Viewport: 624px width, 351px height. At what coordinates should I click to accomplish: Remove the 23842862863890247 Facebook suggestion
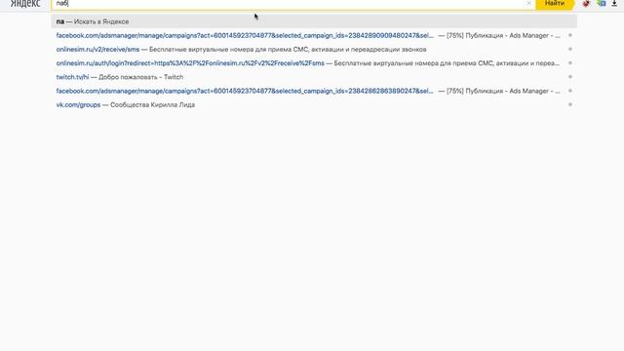(569, 91)
